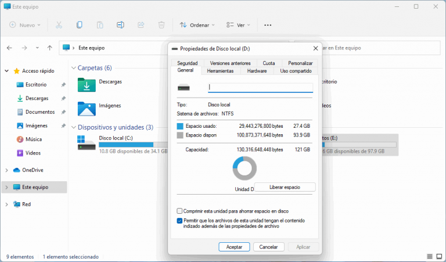Screen dimensions: 446x262
Task: Select the Disco local (C:) drive icon
Action: [87, 142]
